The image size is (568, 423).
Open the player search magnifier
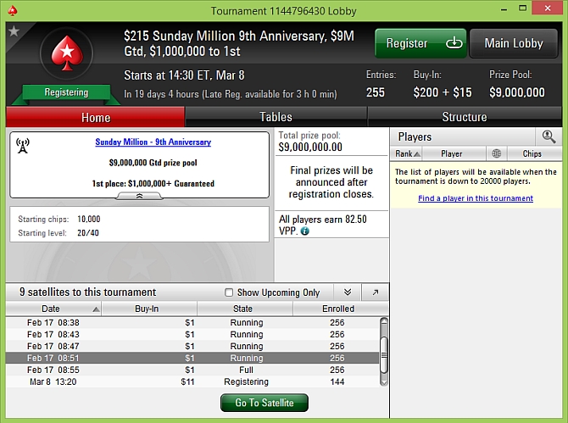pyautogui.click(x=549, y=136)
